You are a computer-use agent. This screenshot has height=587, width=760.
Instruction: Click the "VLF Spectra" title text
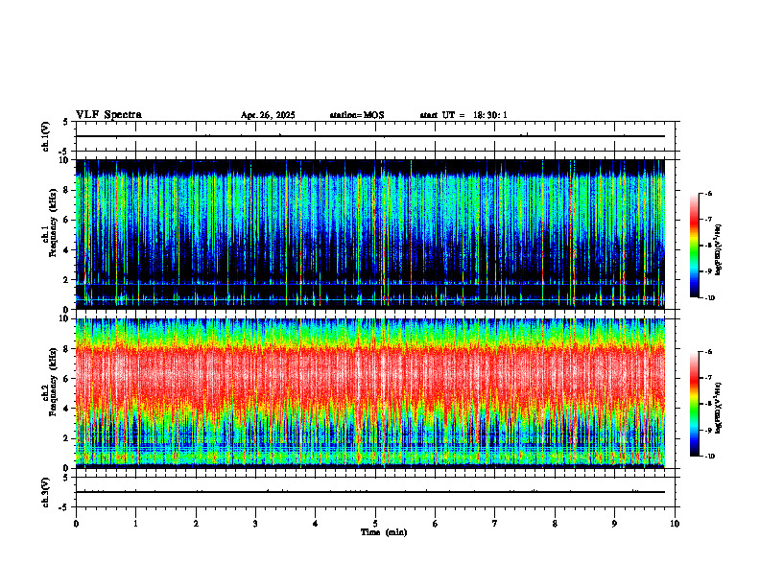point(108,115)
